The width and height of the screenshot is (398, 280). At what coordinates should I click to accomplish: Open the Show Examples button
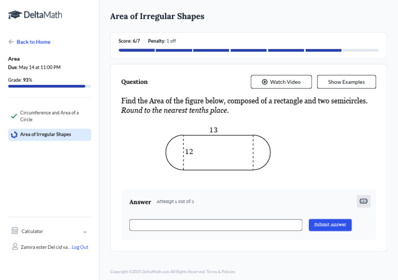pos(346,82)
